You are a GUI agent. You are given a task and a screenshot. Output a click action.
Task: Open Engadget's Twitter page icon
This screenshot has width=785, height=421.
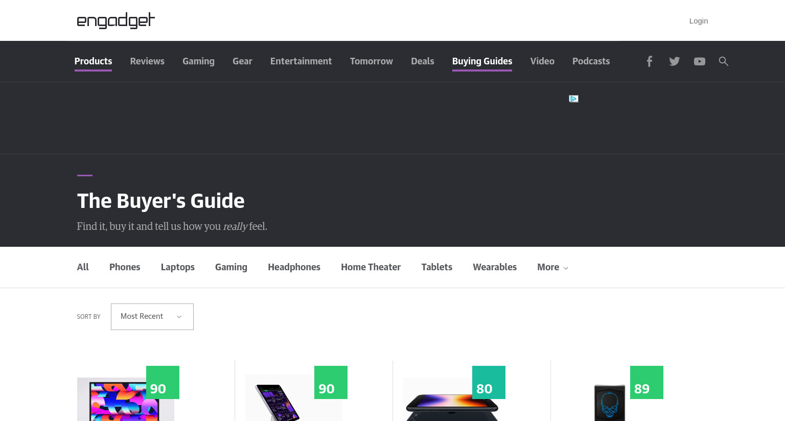pyautogui.click(x=675, y=61)
